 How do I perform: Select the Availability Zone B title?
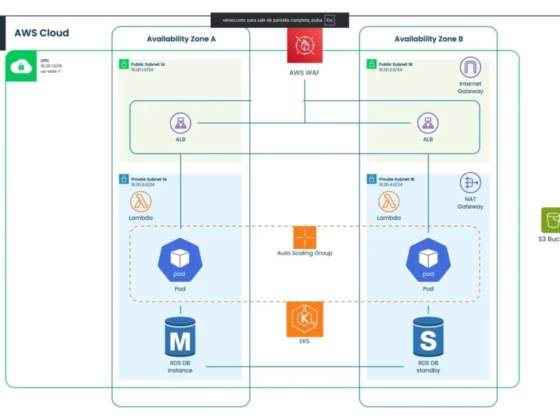click(x=427, y=39)
